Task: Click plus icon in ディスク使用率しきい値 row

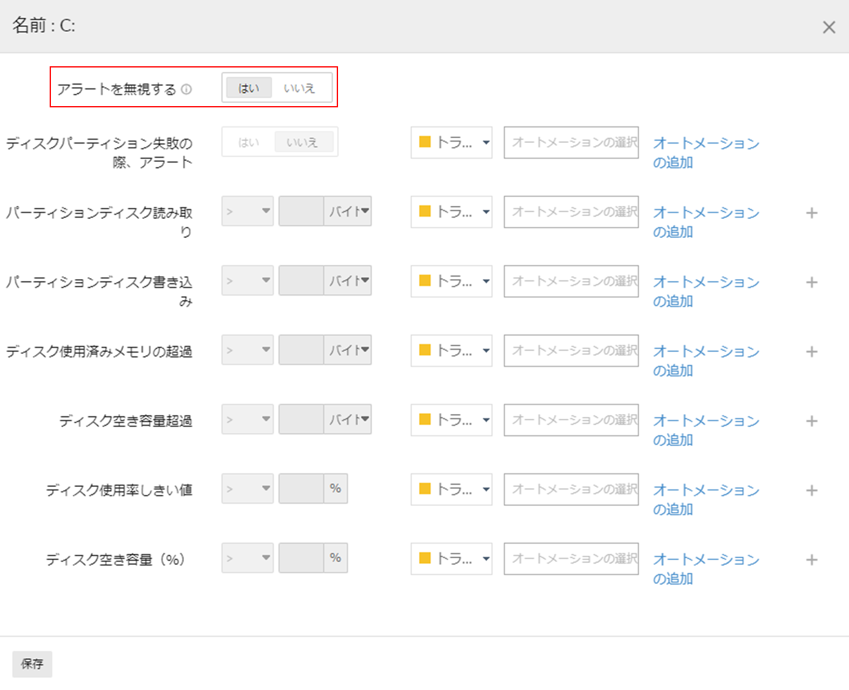Action: click(812, 490)
